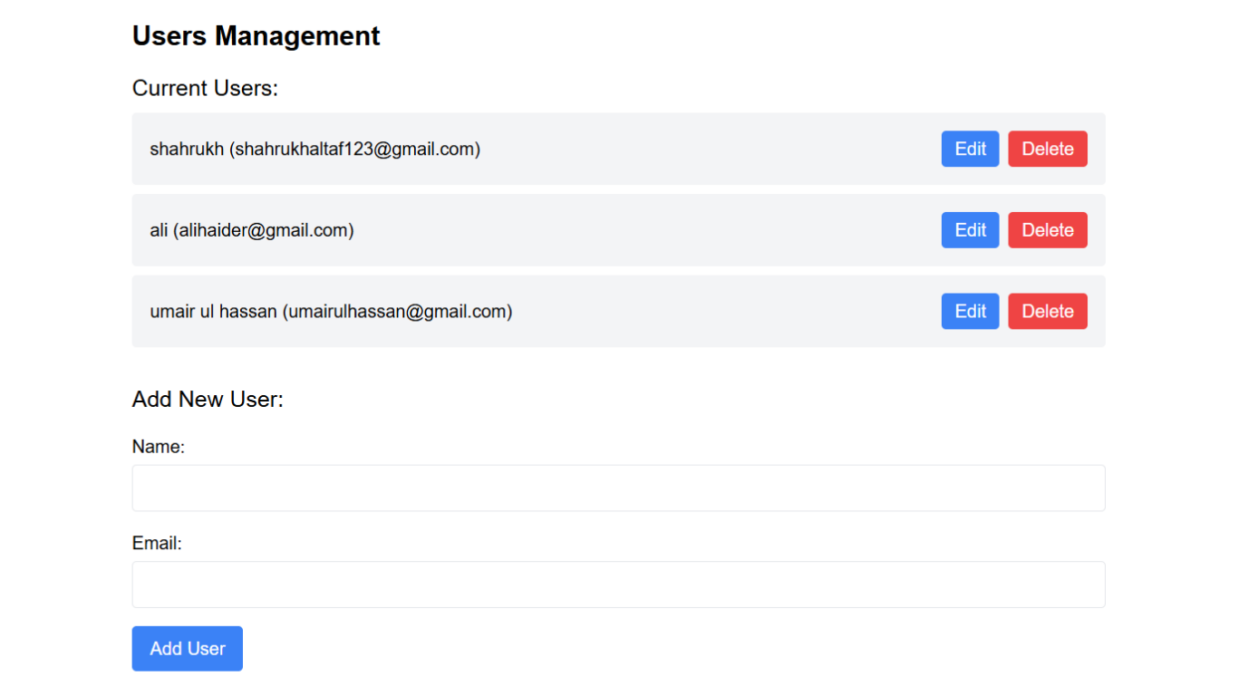Edit umair ul hassan's details

coord(970,311)
